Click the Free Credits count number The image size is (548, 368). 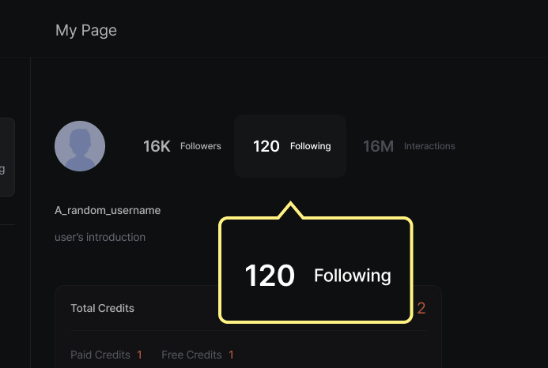pos(231,355)
